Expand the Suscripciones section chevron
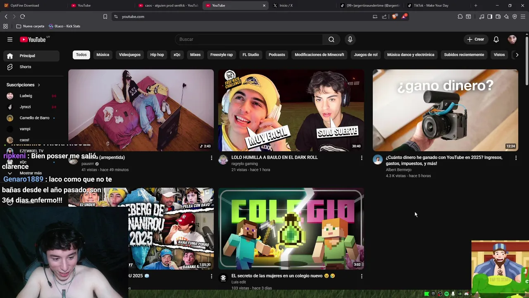This screenshot has height=298, width=529. (39, 85)
